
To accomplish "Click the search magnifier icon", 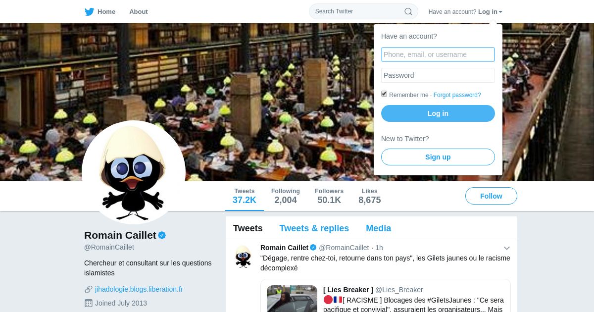I will coord(408,11).
